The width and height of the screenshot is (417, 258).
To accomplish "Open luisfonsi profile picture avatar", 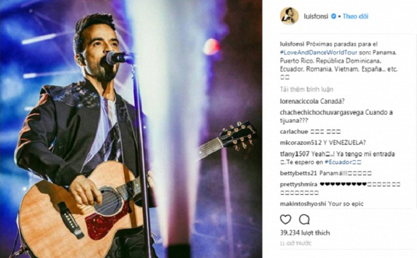I will (x=289, y=16).
